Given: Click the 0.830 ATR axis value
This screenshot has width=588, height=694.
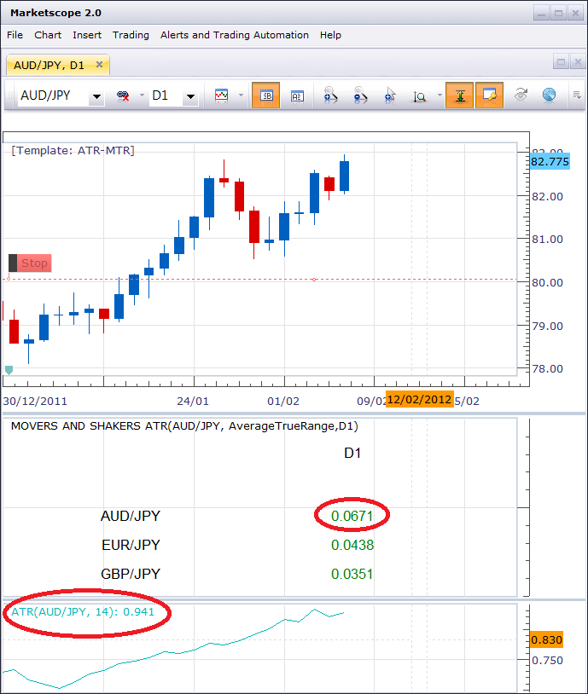Looking at the screenshot, I should (x=546, y=639).
